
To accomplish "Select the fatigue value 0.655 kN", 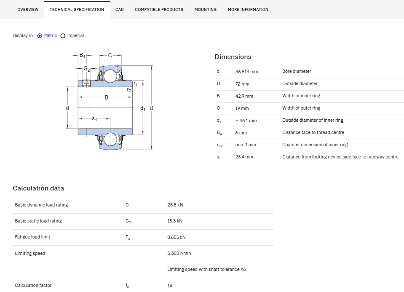I will pos(176,237).
